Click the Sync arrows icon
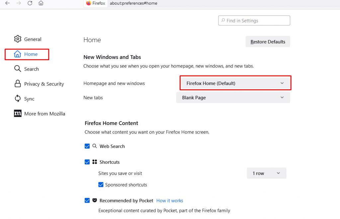Viewport: 340px width, 219px height. pos(18,99)
